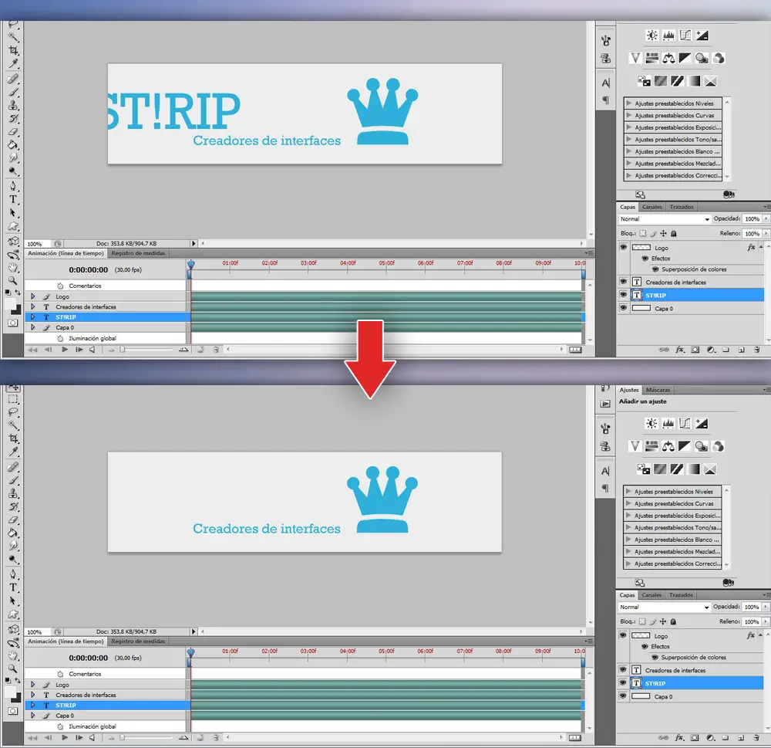Image resolution: width=771 pixels, height=748 pixels.
Task: Expand the Creadores de interfaces track in upper timeline
Action: pos(33,306)
